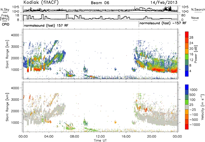Click the '04:00' time tick label
Viewport: 205px width, 142px height.
49,137
